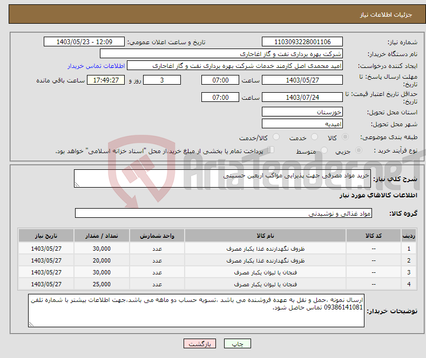Click the تعداد / مقدار column header
Image resolution: width=426 pixels, height=358 pixels.
coord(102,236)
